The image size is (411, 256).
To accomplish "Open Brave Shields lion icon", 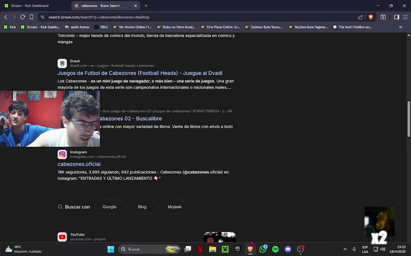I will coord(371,17).
